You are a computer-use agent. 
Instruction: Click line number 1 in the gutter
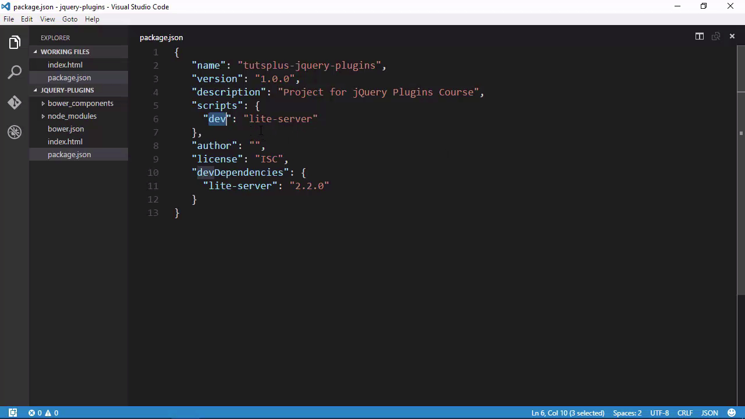click(x=155, y=52)
